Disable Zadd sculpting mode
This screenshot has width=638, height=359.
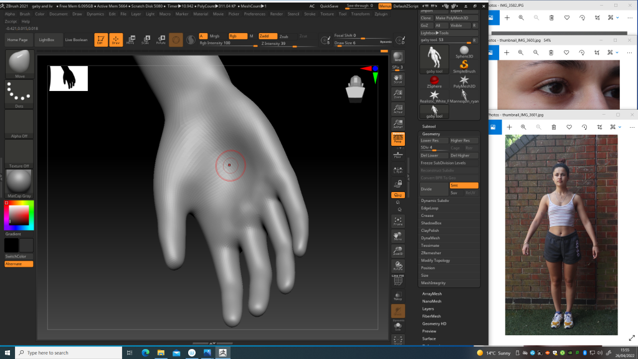coord(268,36)
